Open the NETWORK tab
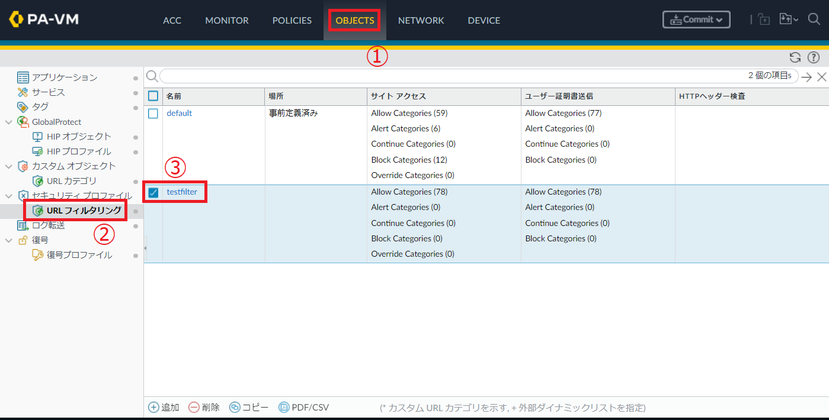The width and height of the screenshot is (829, 420). point(421,21)
